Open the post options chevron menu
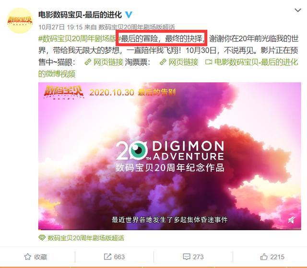The width and height of the screenshot is (307, 268). pyautogui.click(x=298, y=10)
